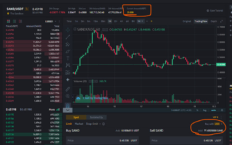Switch chart to Time view

[69, 21]
